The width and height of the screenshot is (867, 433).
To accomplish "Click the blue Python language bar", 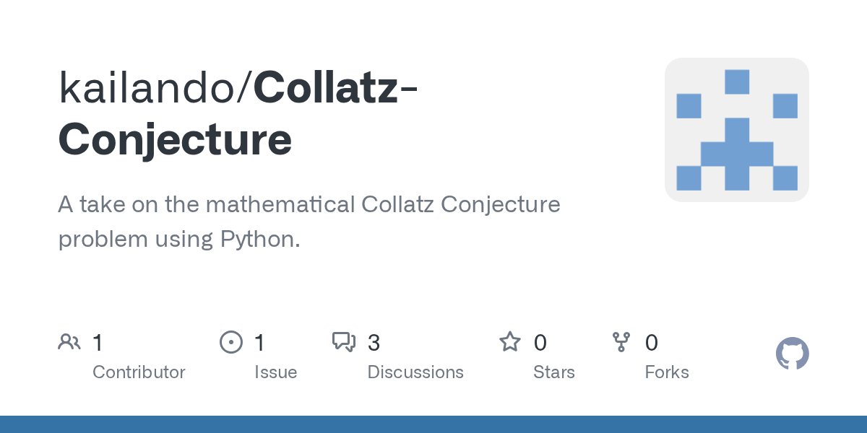I will [433, 424].
